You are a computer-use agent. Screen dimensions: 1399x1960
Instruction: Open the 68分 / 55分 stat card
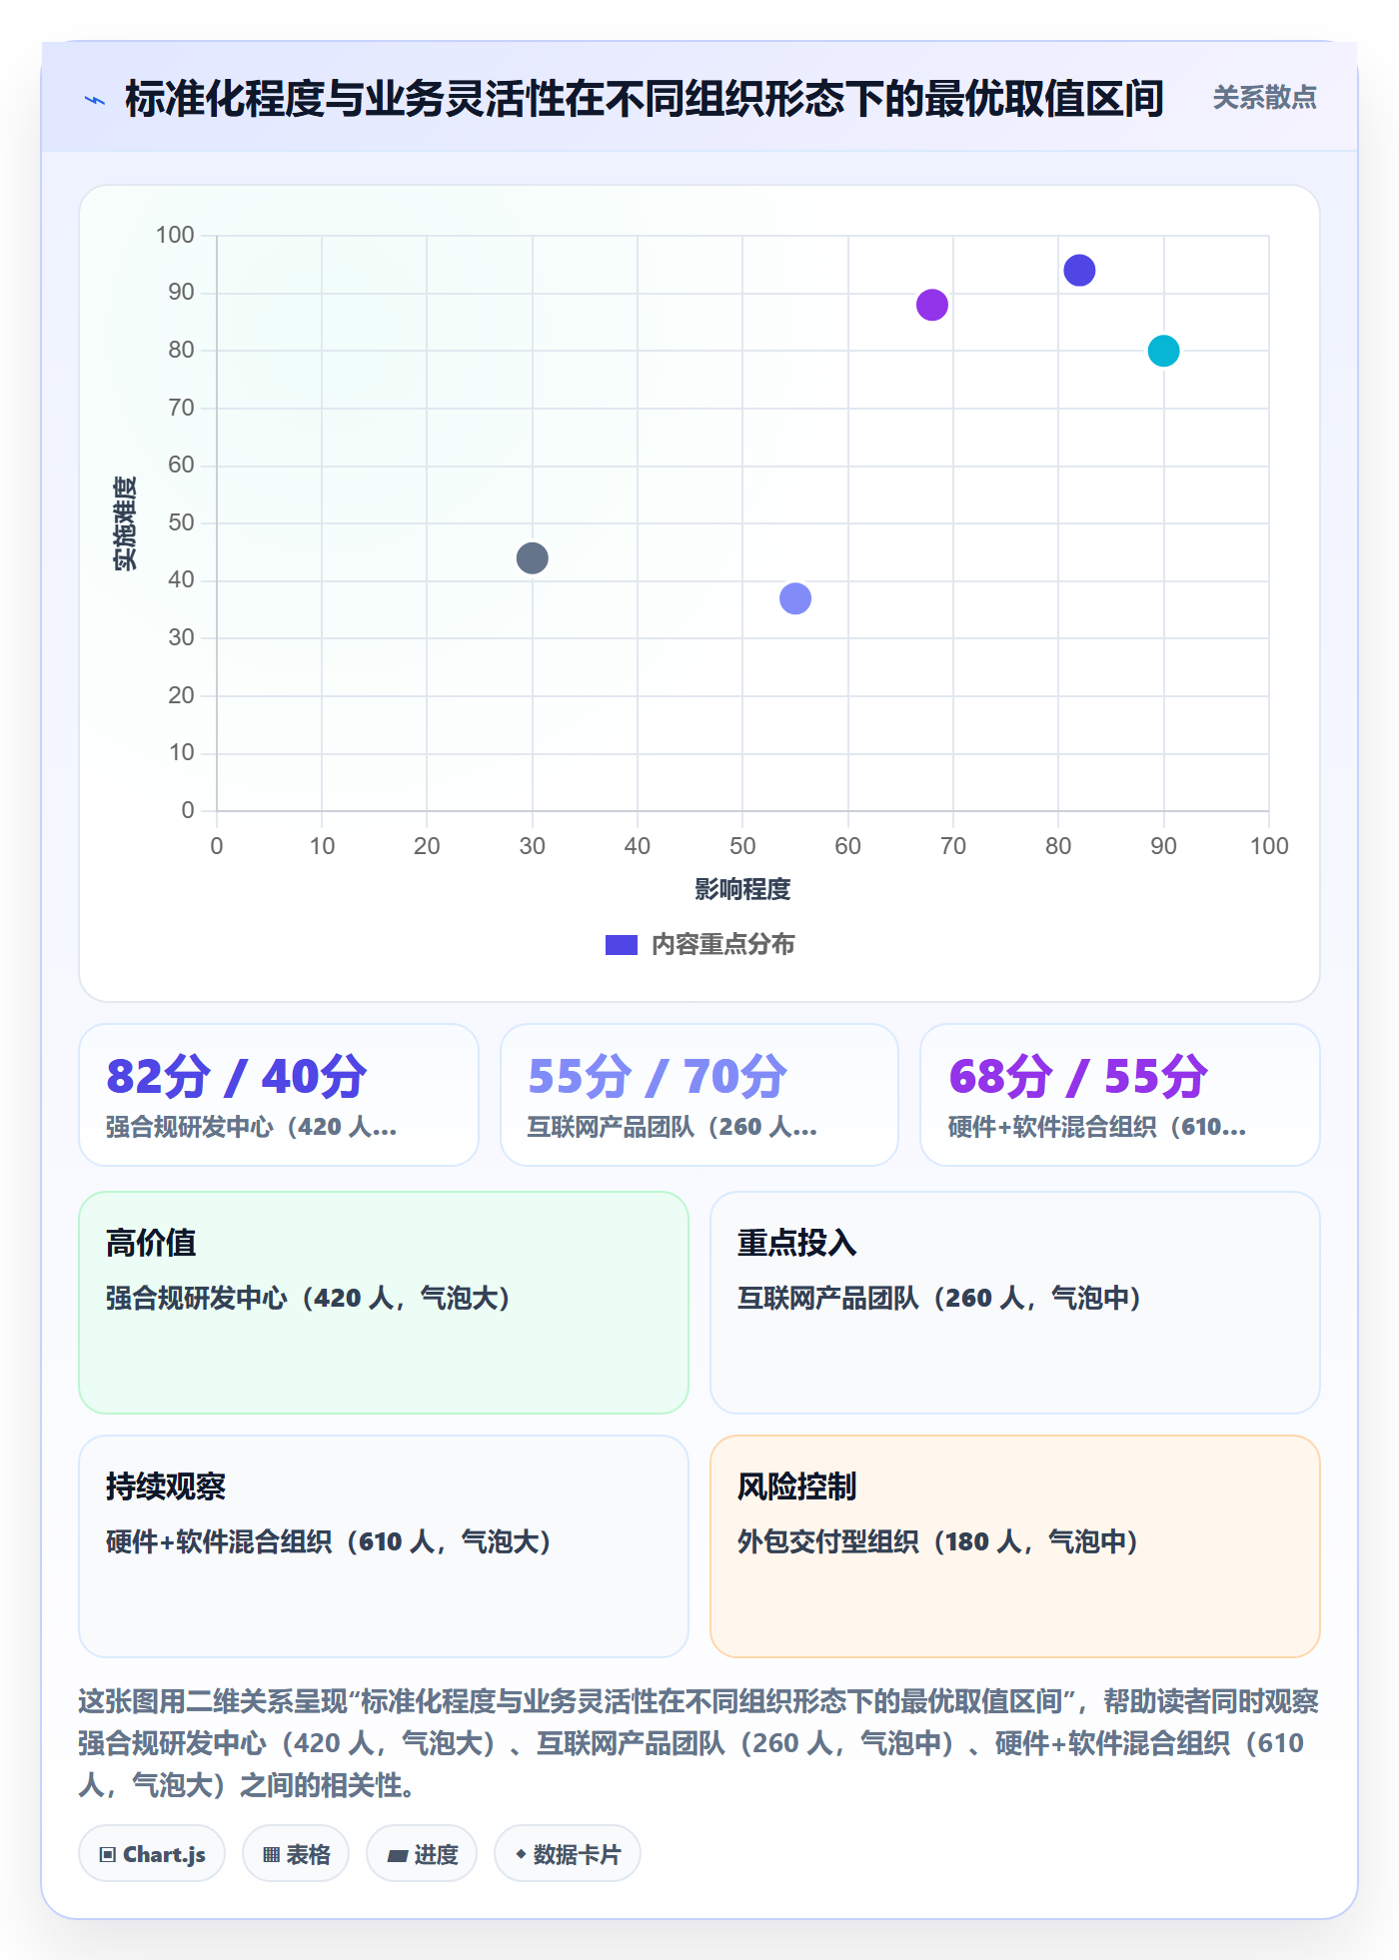1120,1095
